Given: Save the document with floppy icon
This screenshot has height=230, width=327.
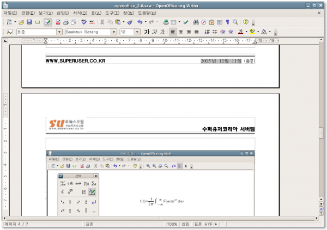Looking at the screenshot, I should click(x=29, y=22).
